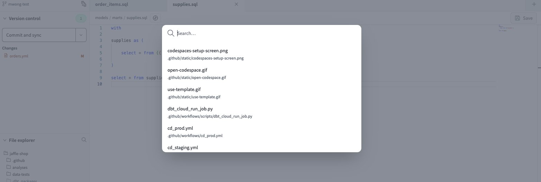Open the Commit and sync dropdown arrow
Image resolution: width=541 pixels, height=182 pixels.
click(81, 35)
